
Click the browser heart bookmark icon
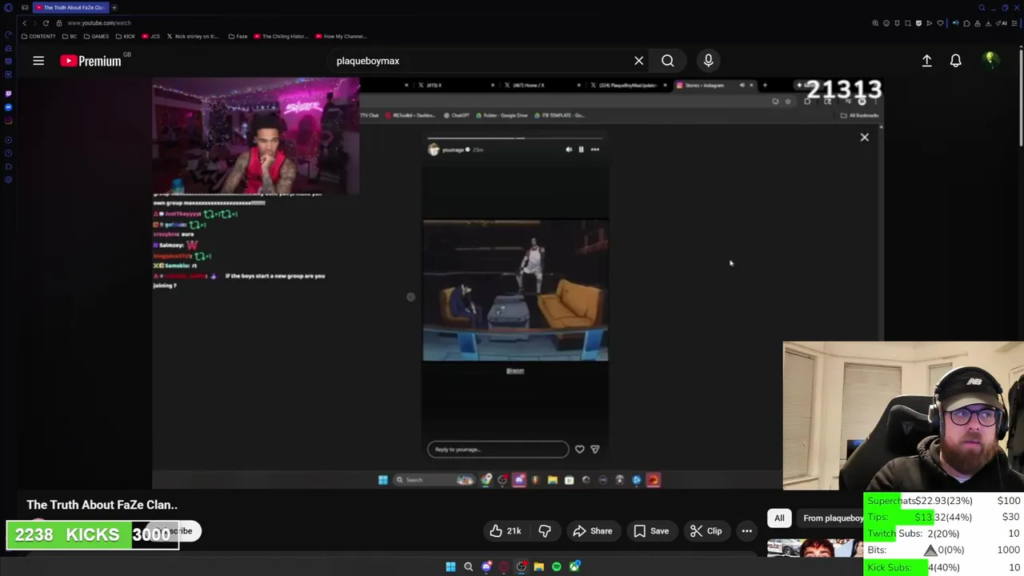(940, 23)
